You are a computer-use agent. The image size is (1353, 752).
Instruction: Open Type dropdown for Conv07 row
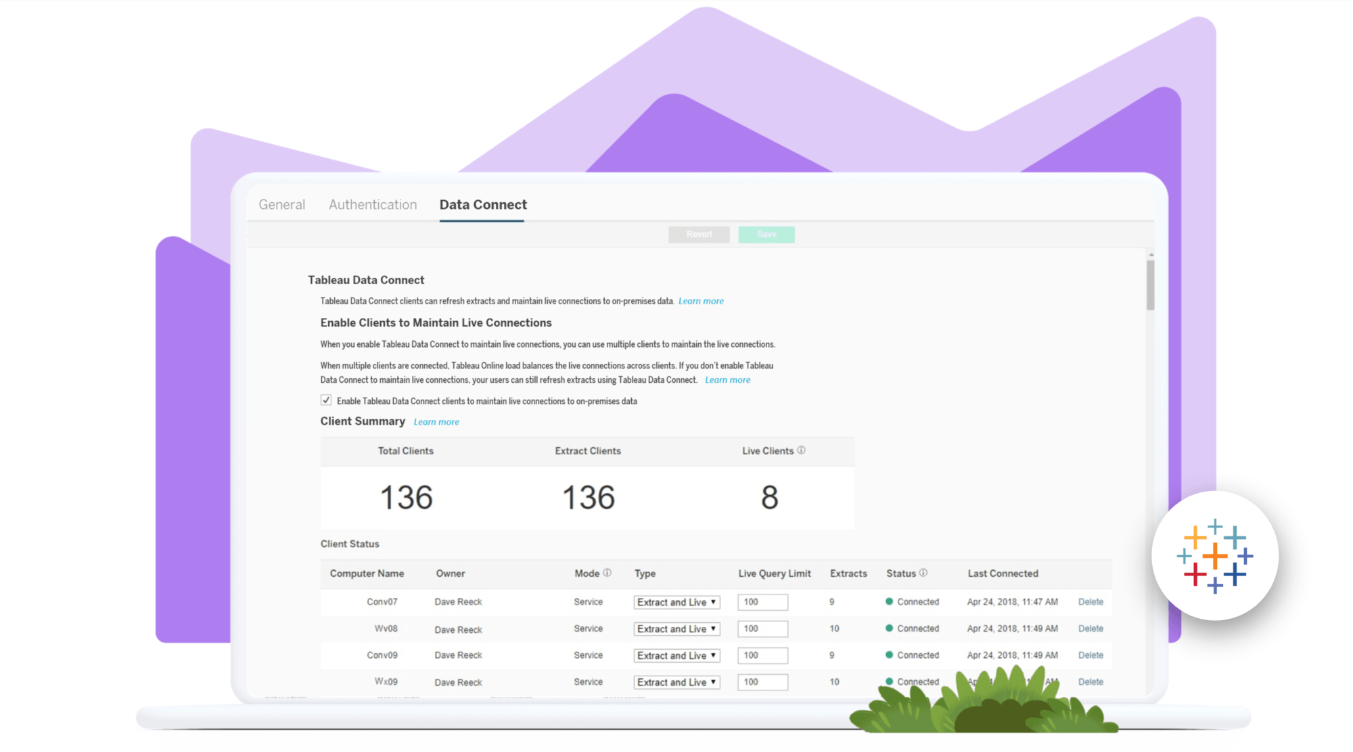pos(676,602)
